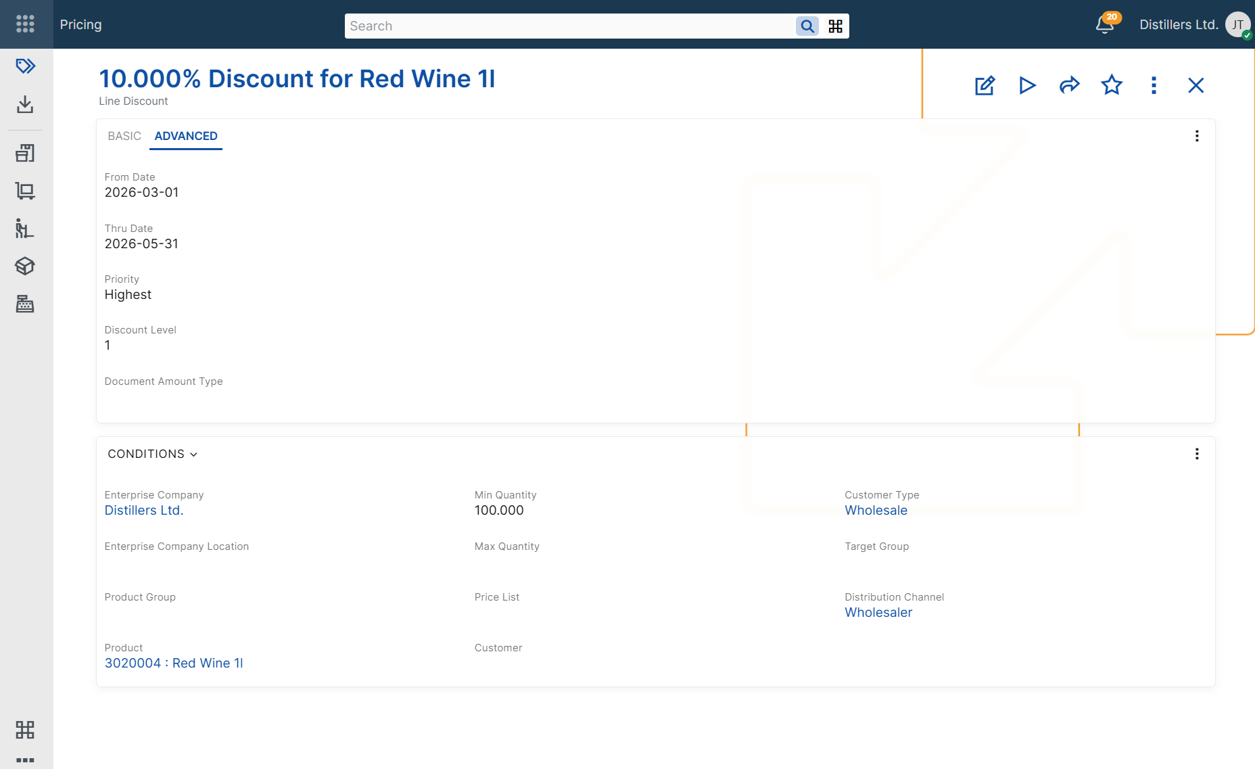Screen dimensions: 1255x769
Task: Share the discount with arrow icon
Action: pos(1069,85)
